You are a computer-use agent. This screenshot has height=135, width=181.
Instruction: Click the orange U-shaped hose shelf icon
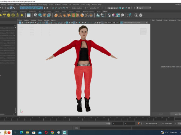(87, 15)
